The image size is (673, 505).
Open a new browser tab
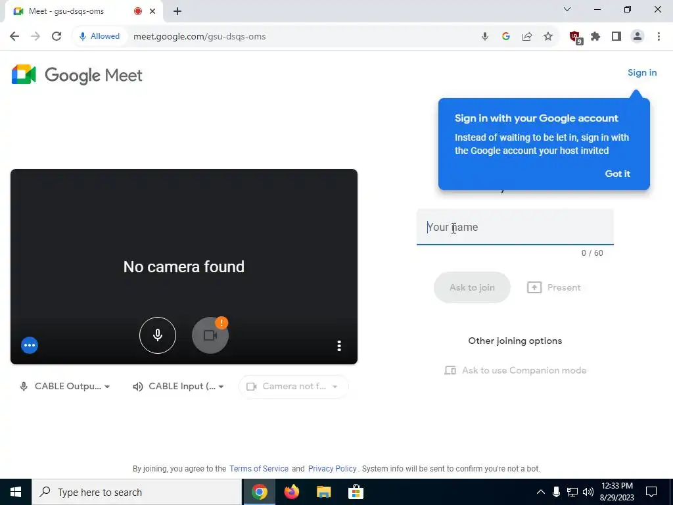click(x=177, y=12)
